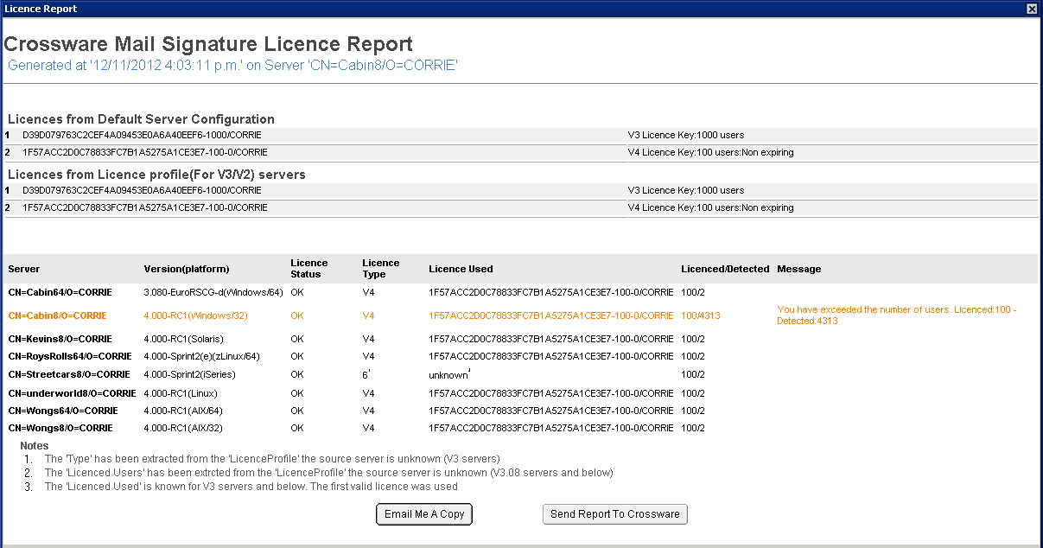
Task: Click the CN=Wongs64/O=CORRIE server name
Action: coord(62,411)
